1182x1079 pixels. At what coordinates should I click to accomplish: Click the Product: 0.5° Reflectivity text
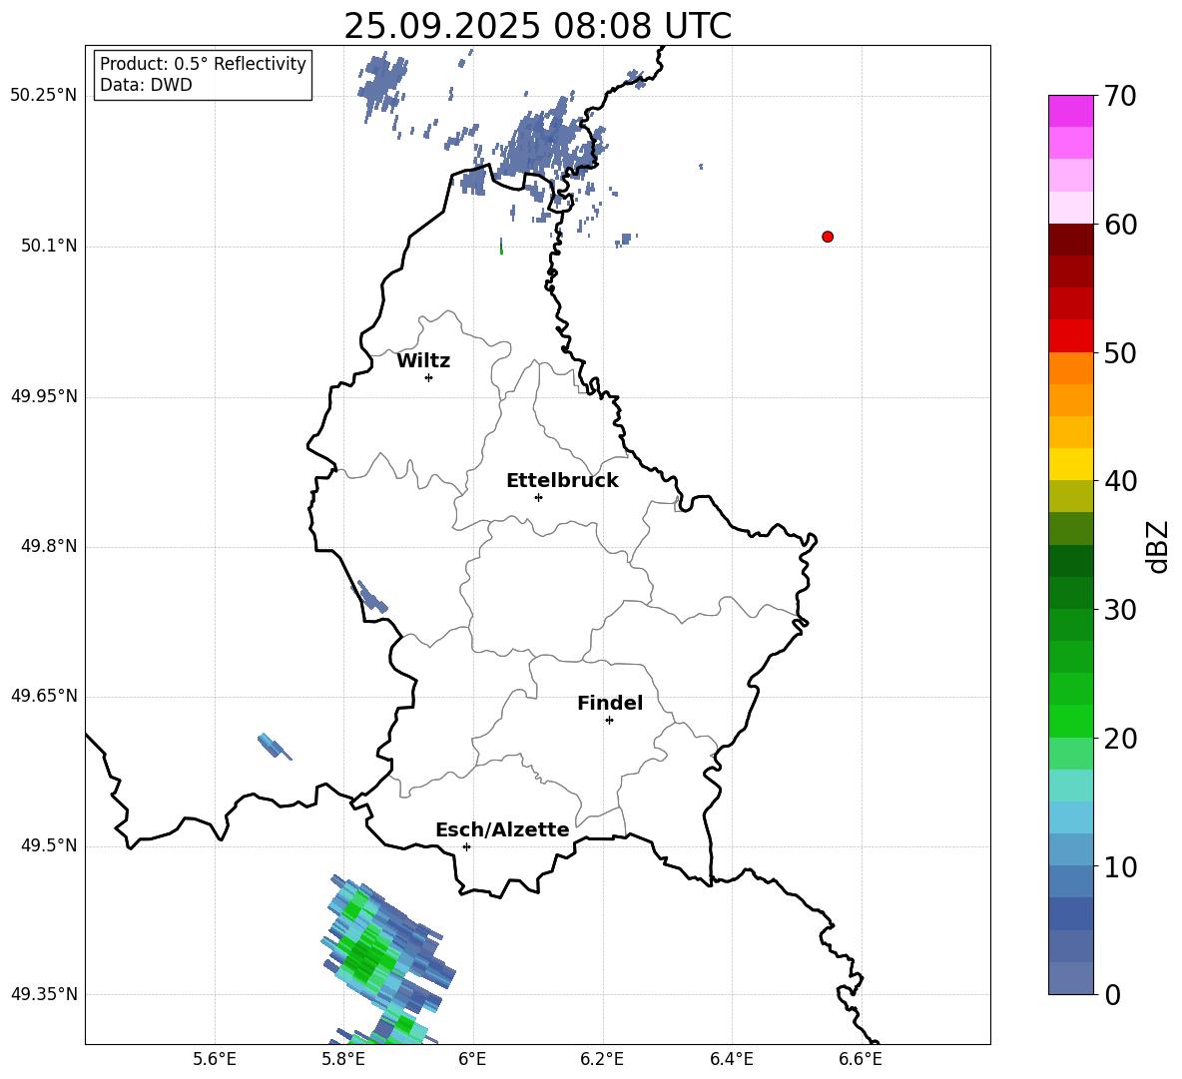(203, 64)
